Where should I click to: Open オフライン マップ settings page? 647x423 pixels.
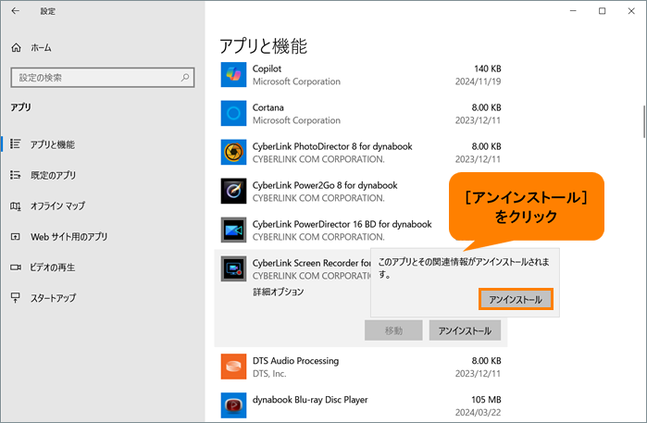[57, 205]
